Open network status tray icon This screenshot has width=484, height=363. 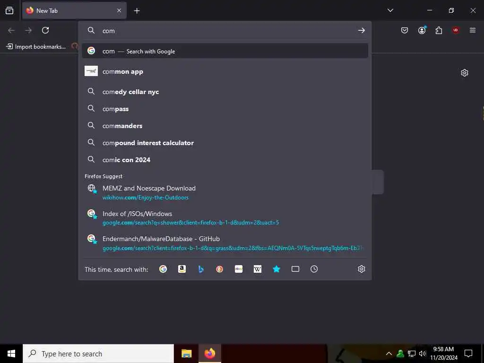click(x=412, y=354)
